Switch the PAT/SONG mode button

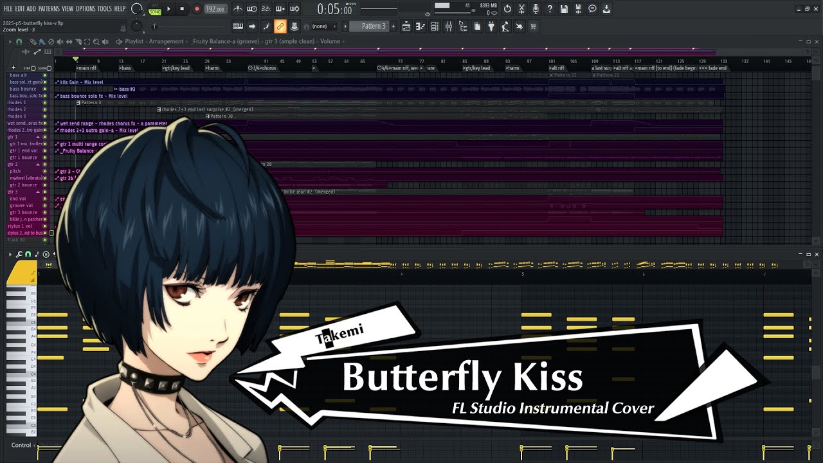point(155,9)
